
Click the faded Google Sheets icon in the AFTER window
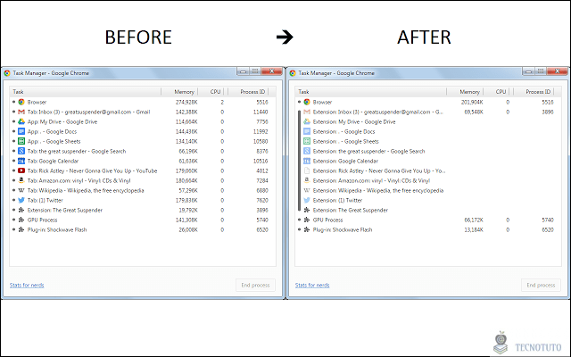[x=307, y=141]
